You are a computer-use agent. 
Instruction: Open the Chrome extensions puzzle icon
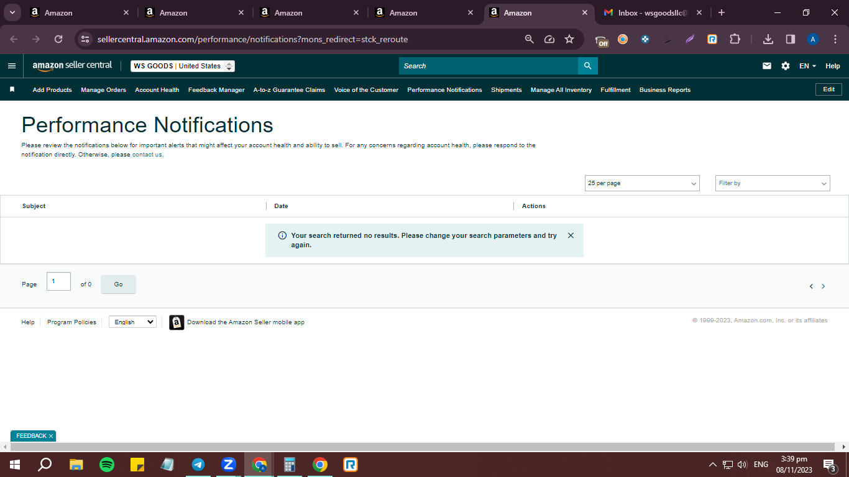[x=735, y=39]
